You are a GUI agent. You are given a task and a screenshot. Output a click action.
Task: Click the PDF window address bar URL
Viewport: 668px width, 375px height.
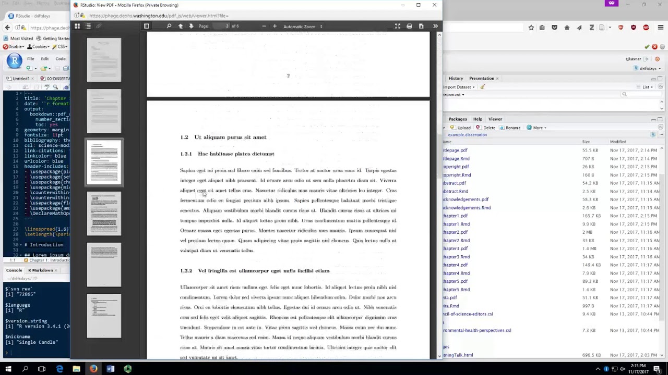click(x=159, y=16)
